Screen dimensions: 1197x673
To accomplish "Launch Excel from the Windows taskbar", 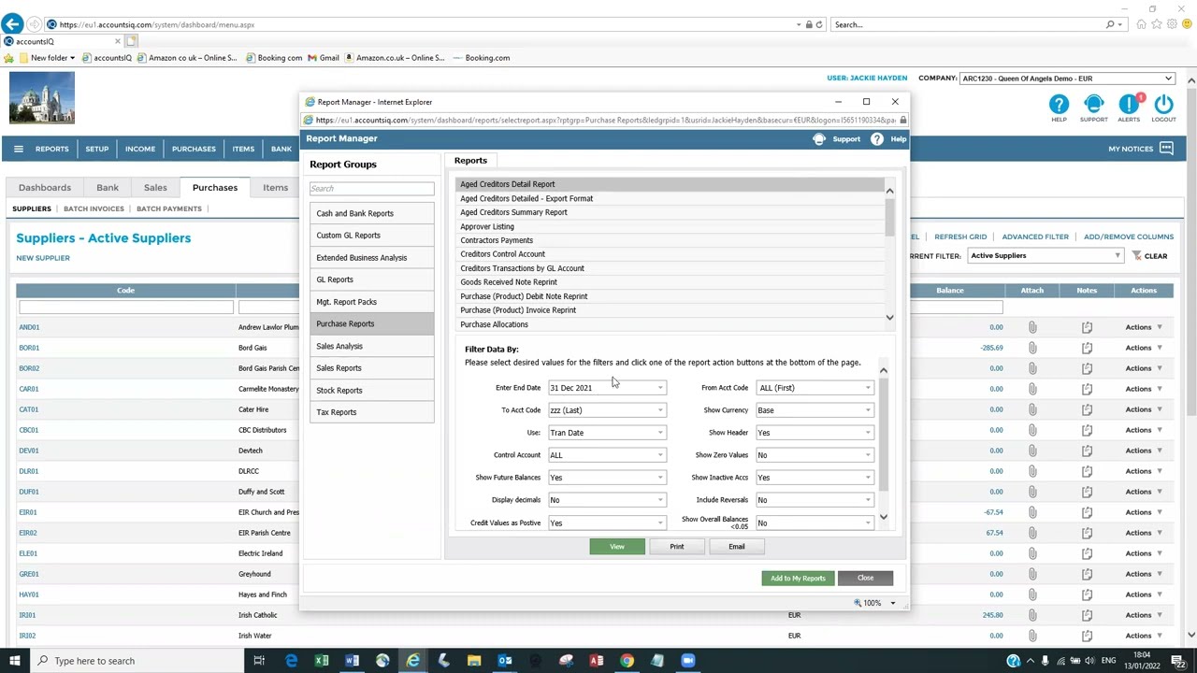I will point(321,661).
